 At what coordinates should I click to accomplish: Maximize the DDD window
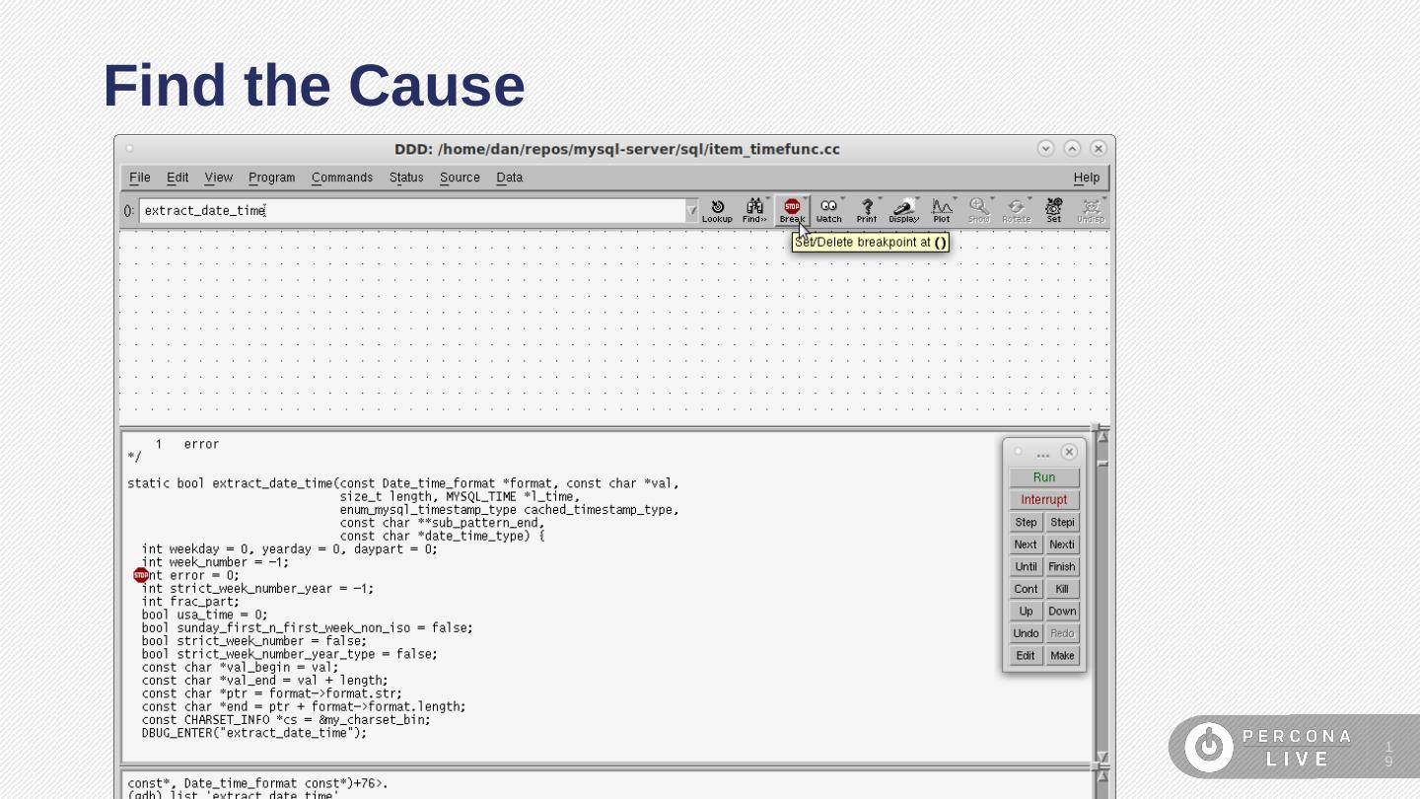1072,148
